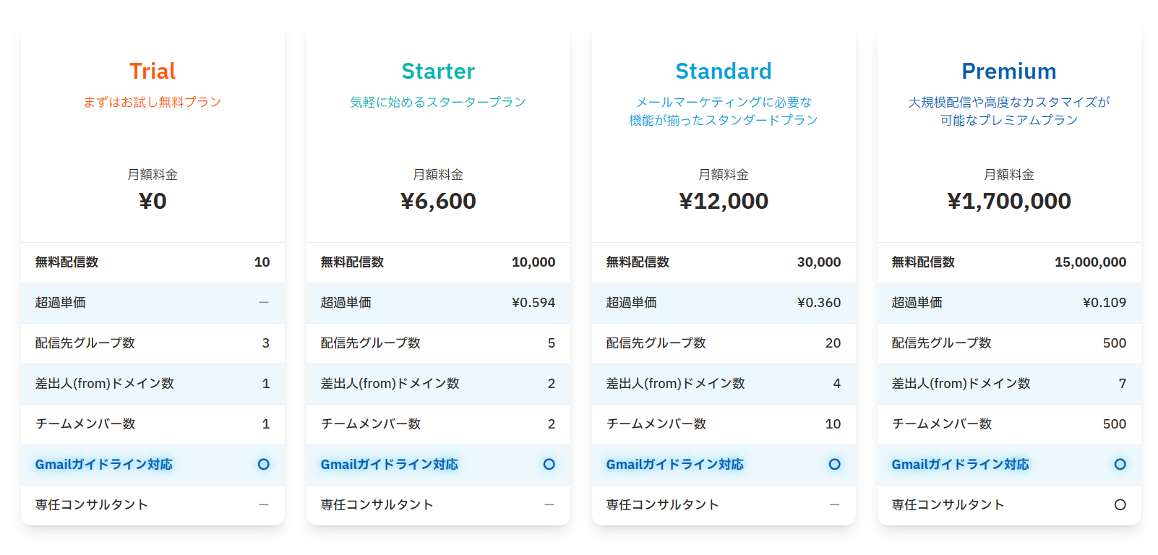Click the ¥6,600 monthly price

[x=438, y=202]
